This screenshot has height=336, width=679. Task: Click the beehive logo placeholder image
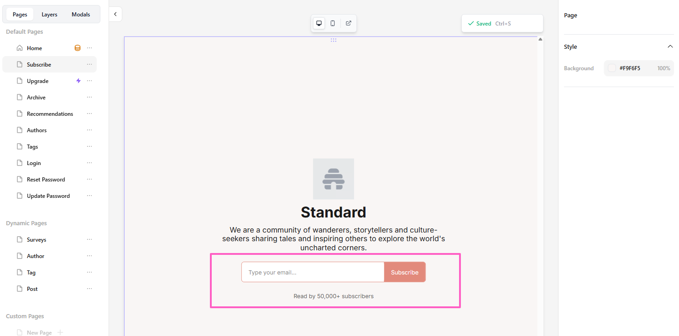pyautogui.click(x=334, y=179)
